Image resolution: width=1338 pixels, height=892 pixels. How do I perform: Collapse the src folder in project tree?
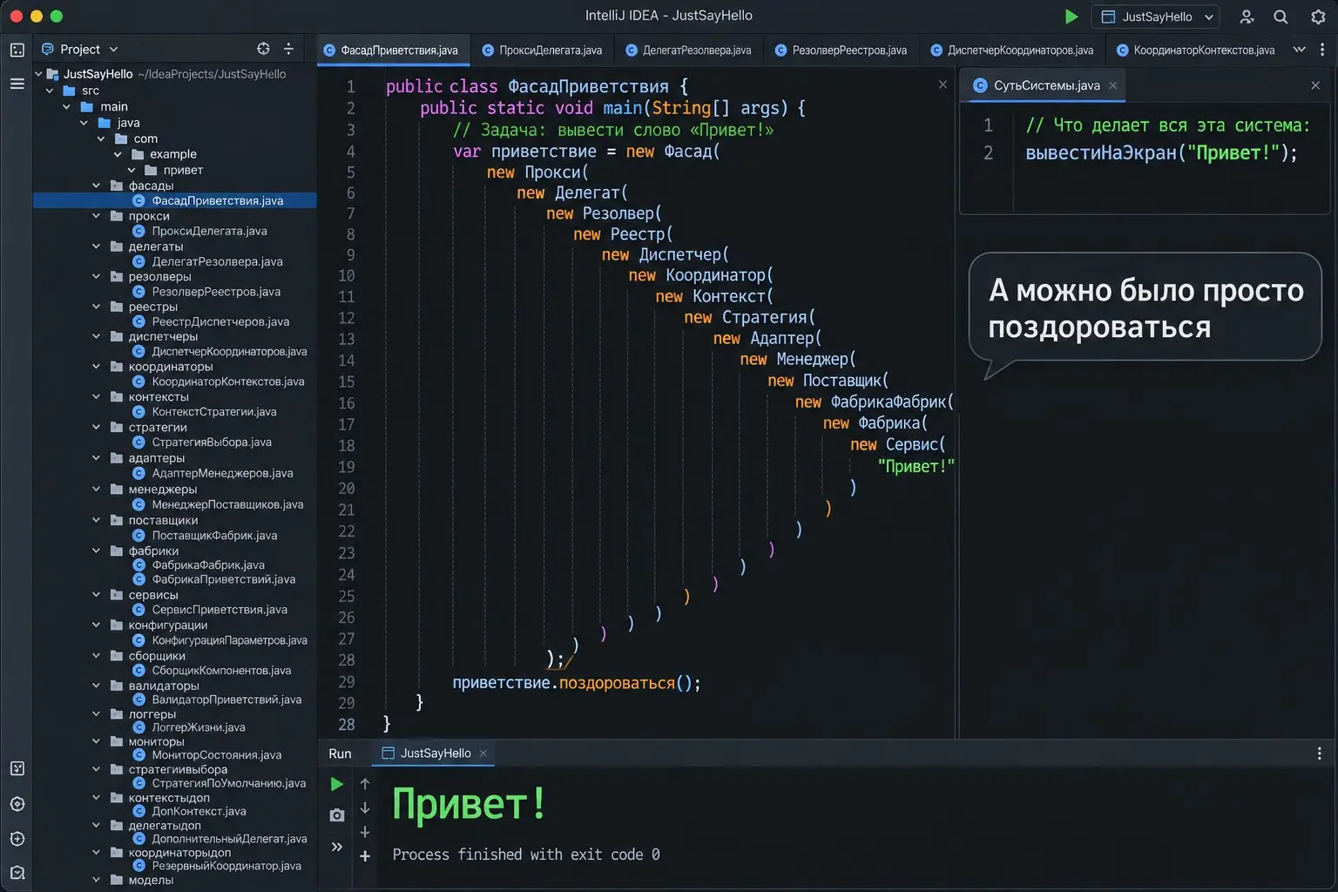(50, 91)
